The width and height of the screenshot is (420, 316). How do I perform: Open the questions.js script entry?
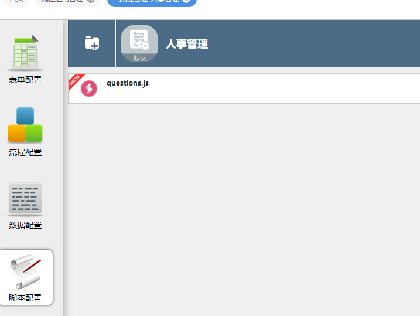click(x=244, y=89)
